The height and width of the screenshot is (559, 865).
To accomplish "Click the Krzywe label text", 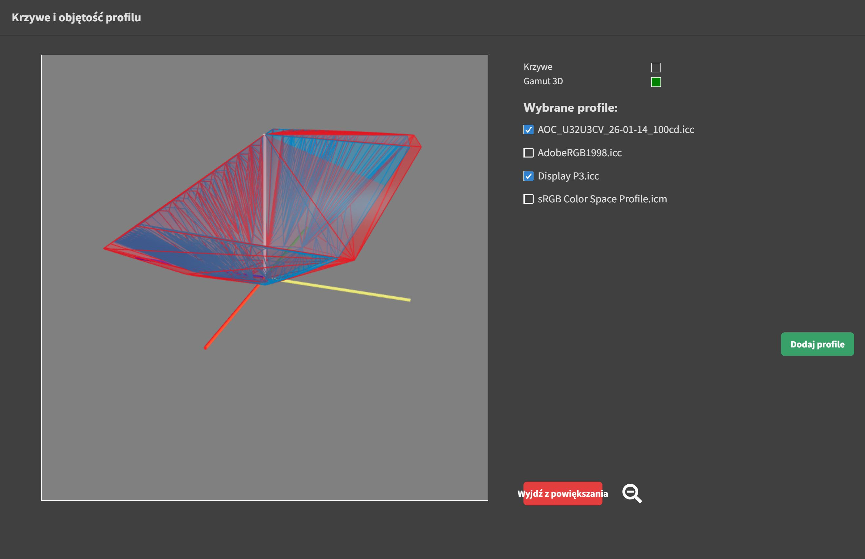I will [x=538, y=67].
